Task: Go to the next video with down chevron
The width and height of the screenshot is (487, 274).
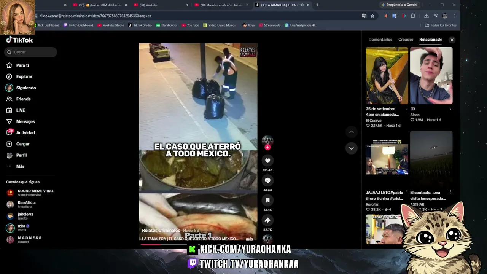Action: pyautogui.click(x=352, y=148)
